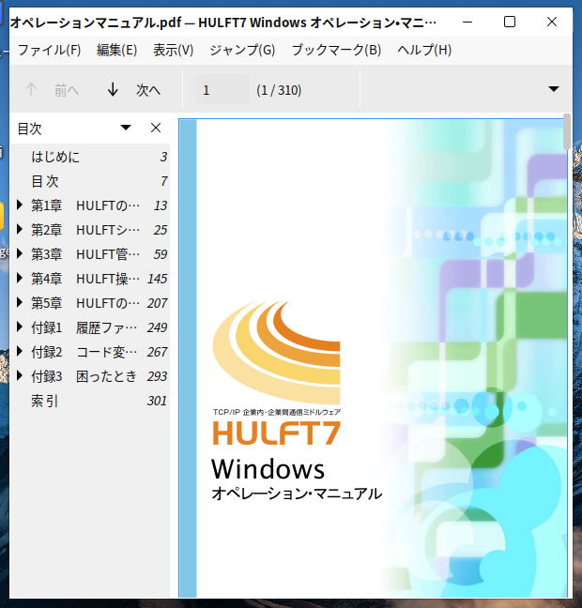Click the 前へ button label
Screen dimensions: 582x608
coord(67,90)
